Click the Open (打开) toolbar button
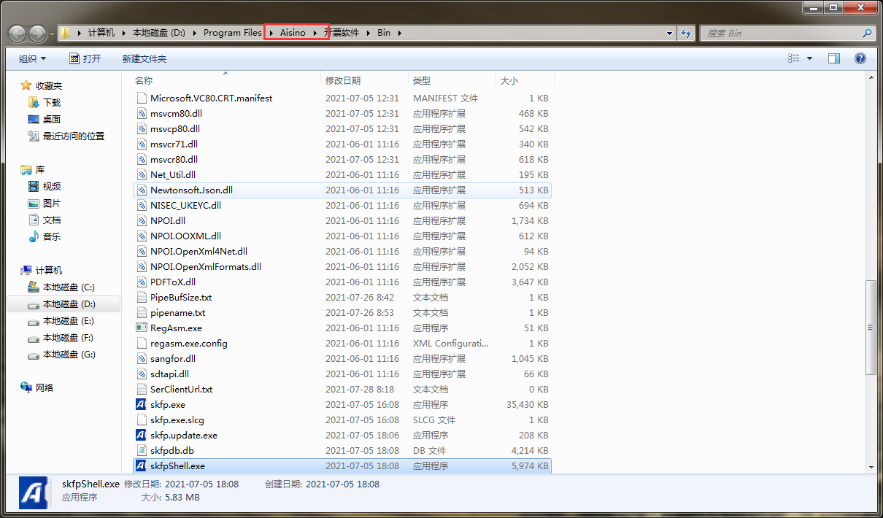Viewport: 883px width, 518px height. pos(85,58)
